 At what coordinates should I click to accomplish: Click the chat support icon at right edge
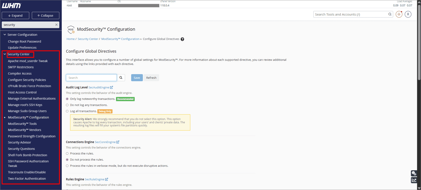[414, 173]
